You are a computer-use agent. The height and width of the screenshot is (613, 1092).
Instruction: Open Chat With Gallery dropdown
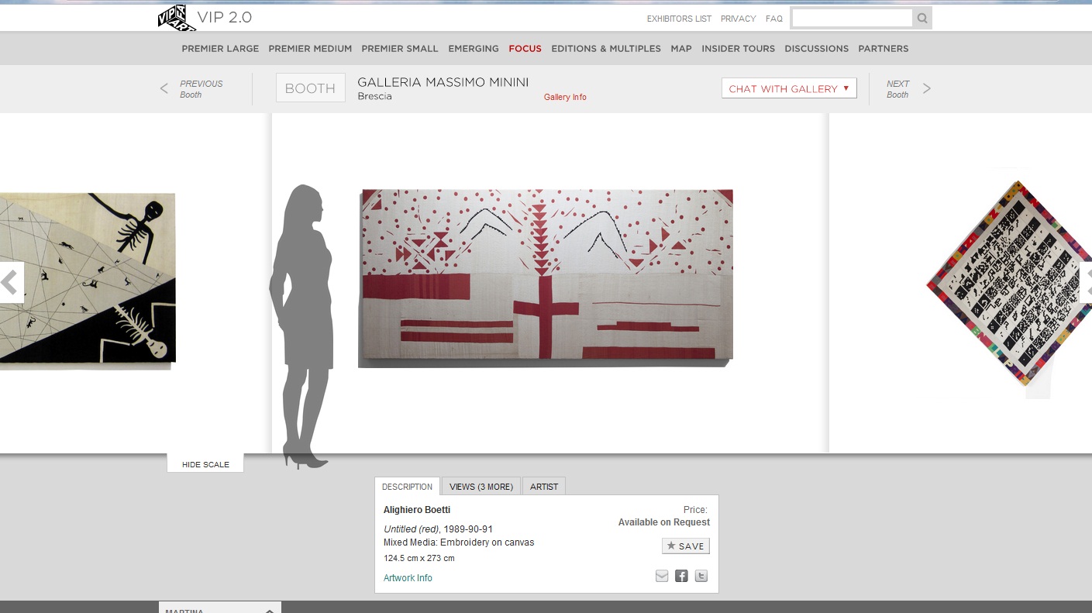(789, 88)
